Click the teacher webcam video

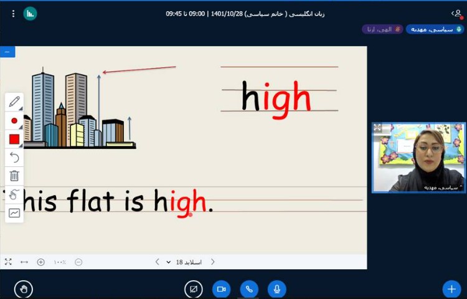click(419, 158)
